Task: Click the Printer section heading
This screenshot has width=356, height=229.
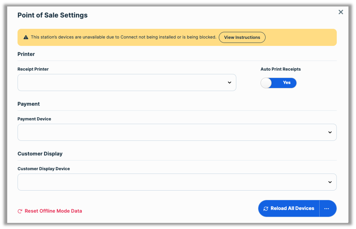Action: click(x=26, y=54)
